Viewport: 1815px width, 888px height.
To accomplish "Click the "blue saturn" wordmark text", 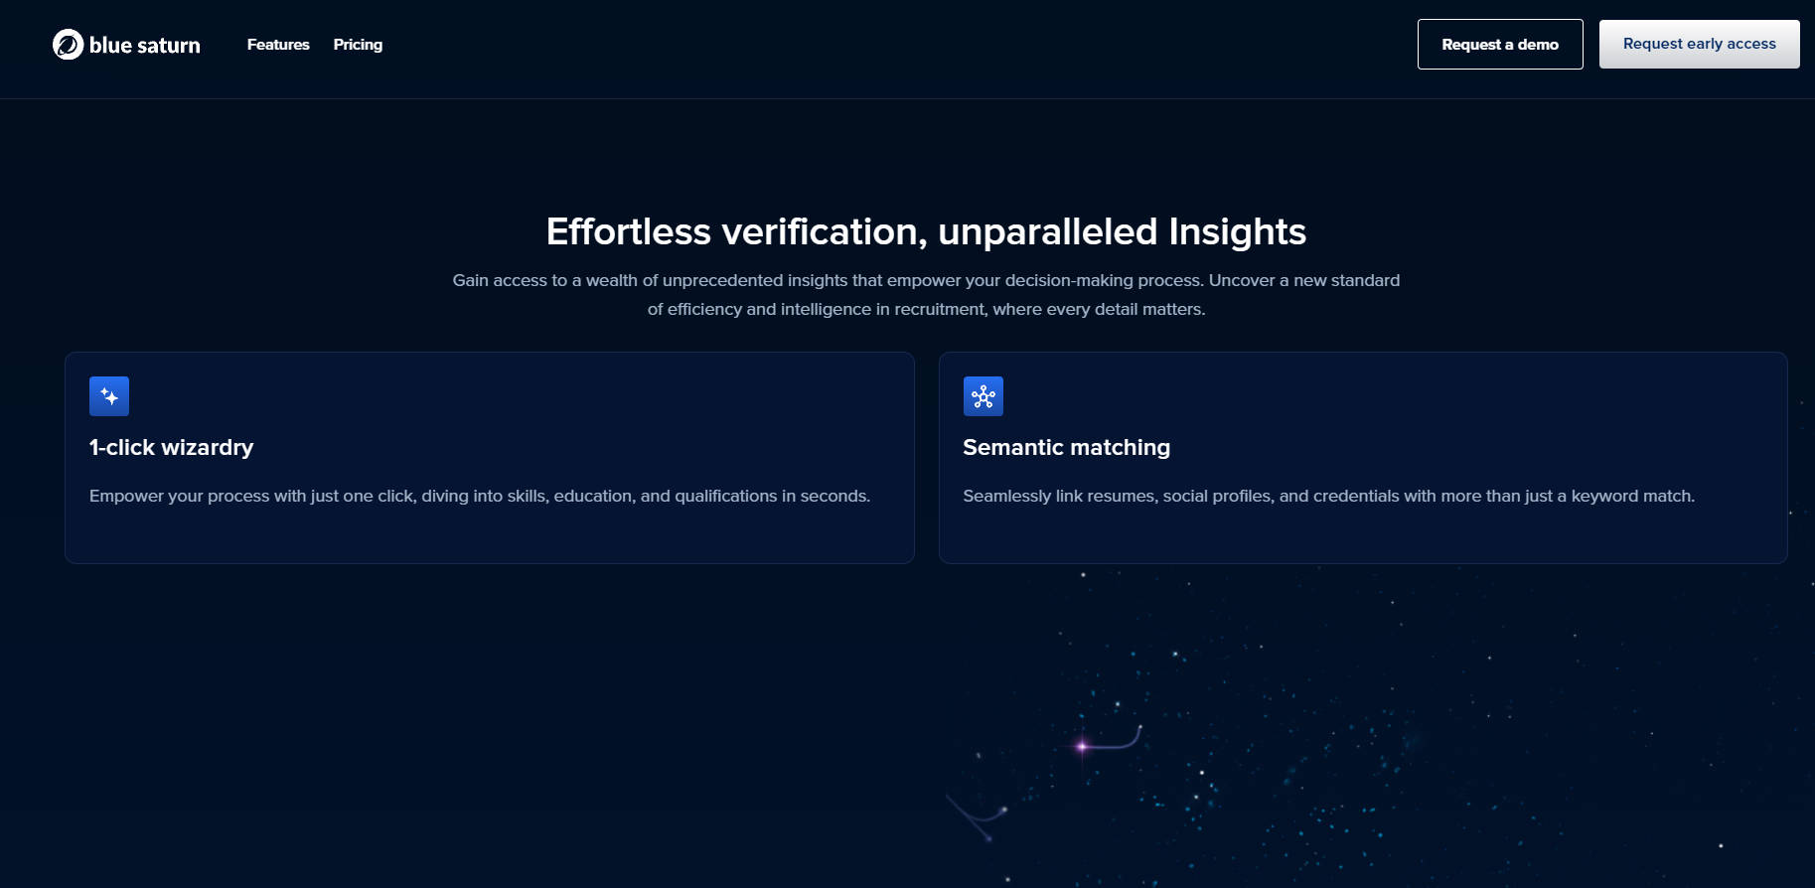I will (145, 46).
